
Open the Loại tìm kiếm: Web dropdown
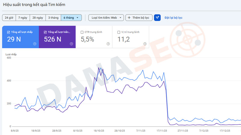pos(106,18)
